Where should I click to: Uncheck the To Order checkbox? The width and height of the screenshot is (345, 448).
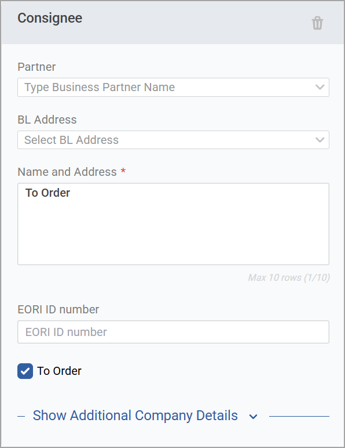[25, 371]
